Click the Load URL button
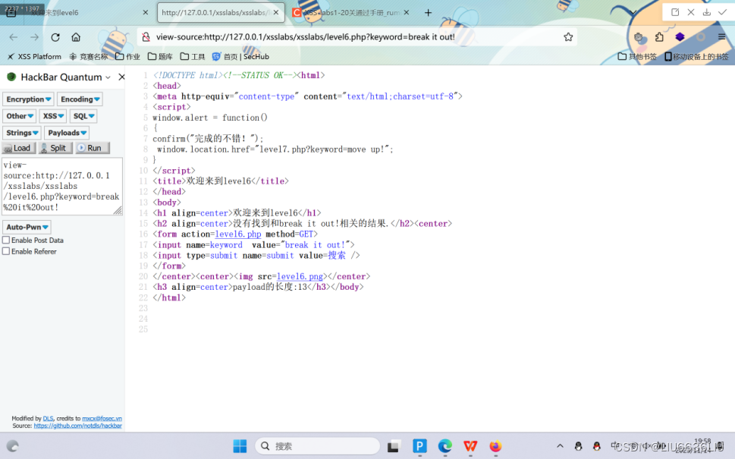The height and width of the screenshot is (459, 735). [18, 148]
